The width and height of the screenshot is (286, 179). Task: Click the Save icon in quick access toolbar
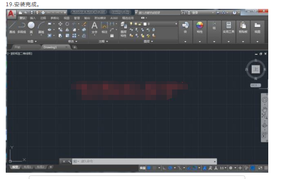[x=32, y=12]
